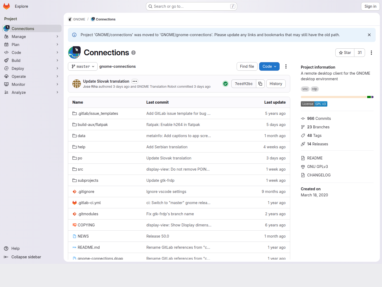Open the gnome-connections.doap file
This screenshot has height=287, width=382.
click(100, 258)
